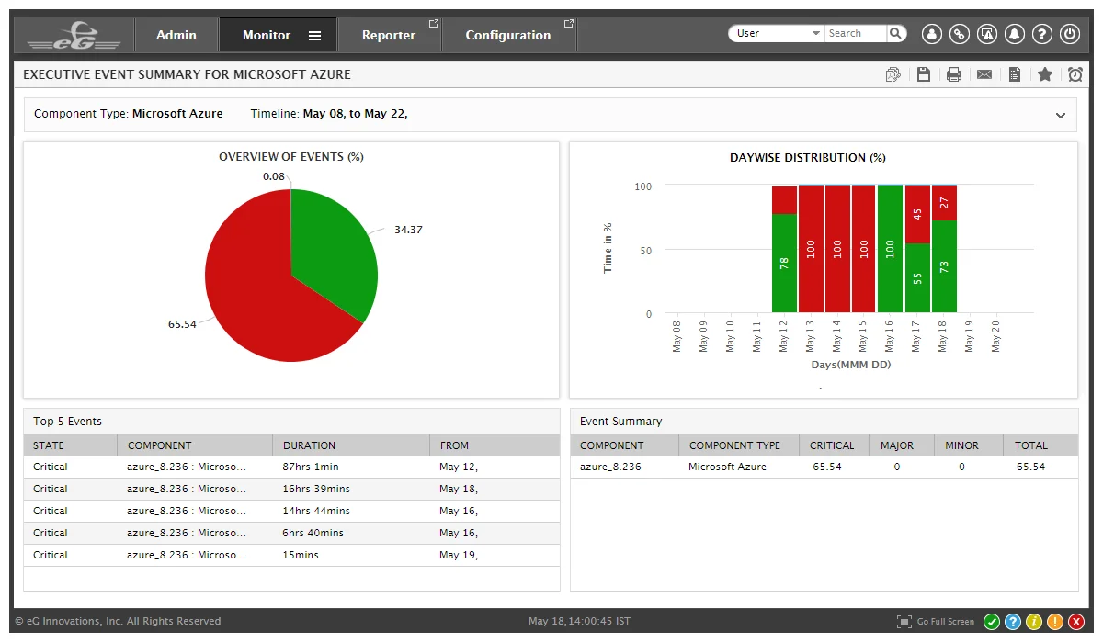Viewport: 1103px width, 642px height.
Task: Click azure_8.236 in Event Summary table
Action: 610,467
